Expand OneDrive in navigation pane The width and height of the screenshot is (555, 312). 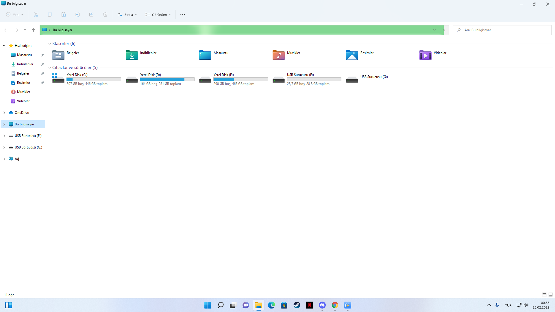[4, 113]
